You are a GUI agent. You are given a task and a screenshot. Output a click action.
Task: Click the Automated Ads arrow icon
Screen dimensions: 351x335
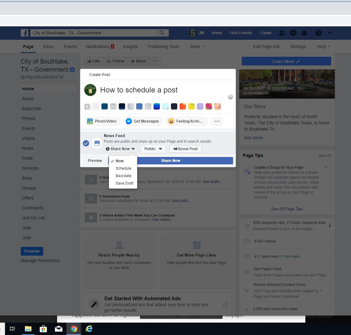226,304
